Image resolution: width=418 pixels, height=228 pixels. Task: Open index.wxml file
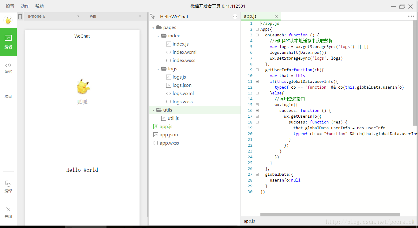point(185,52)
